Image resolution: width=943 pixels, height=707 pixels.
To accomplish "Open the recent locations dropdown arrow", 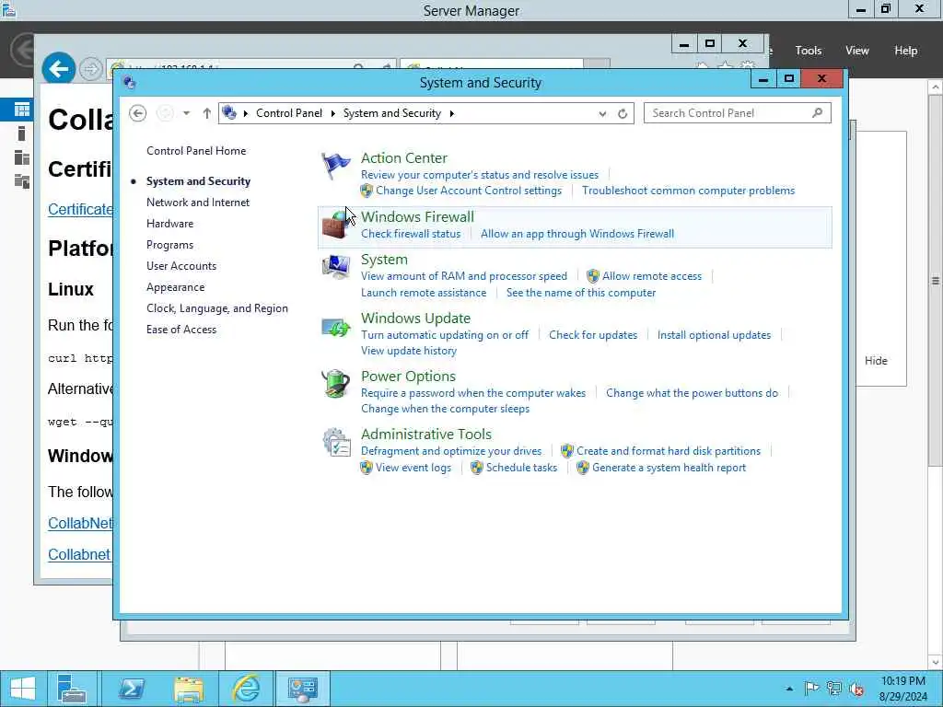I will 186,113.
